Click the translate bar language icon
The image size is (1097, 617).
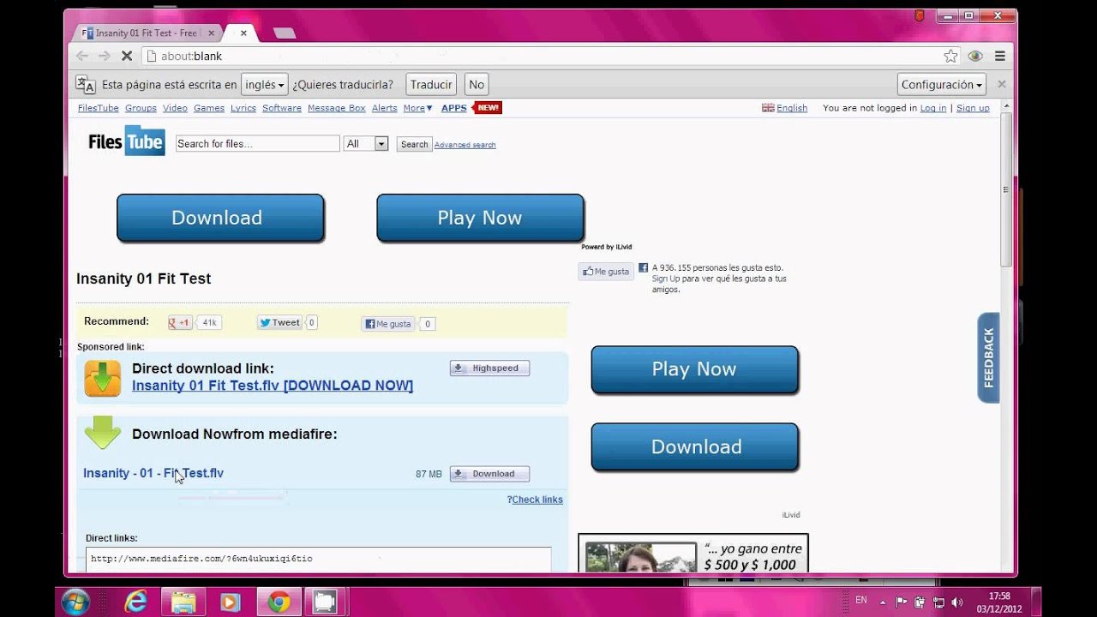(x=85, y=84)
